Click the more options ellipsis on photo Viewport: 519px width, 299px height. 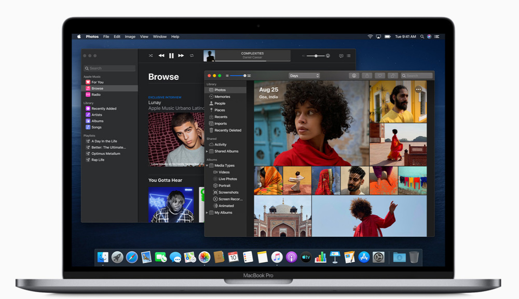(418, 89)
